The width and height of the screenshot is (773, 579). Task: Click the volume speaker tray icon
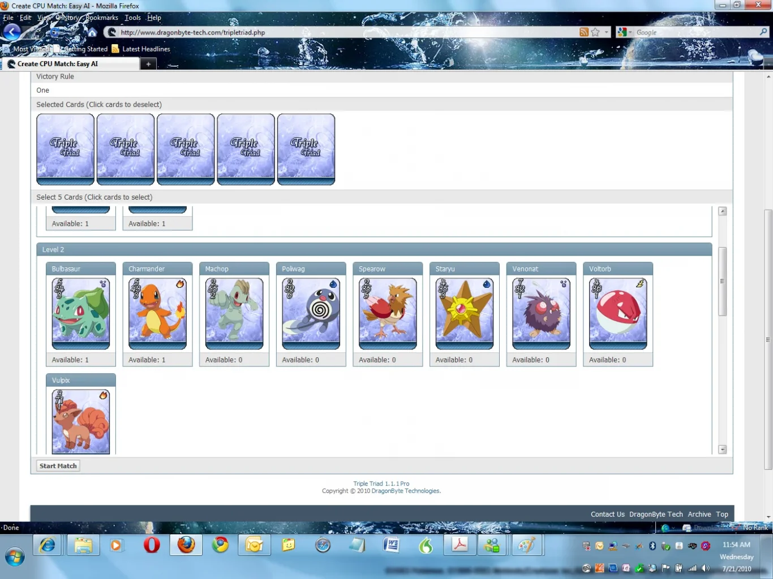pos(705,568)
